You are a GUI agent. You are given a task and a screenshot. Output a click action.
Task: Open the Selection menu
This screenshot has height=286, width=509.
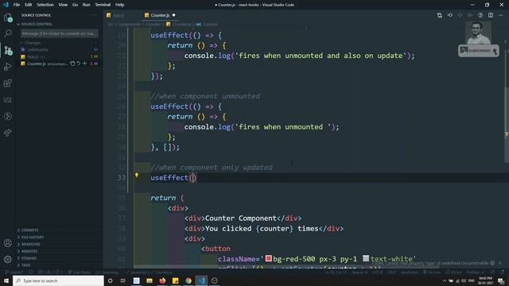[x=45, y=5]
